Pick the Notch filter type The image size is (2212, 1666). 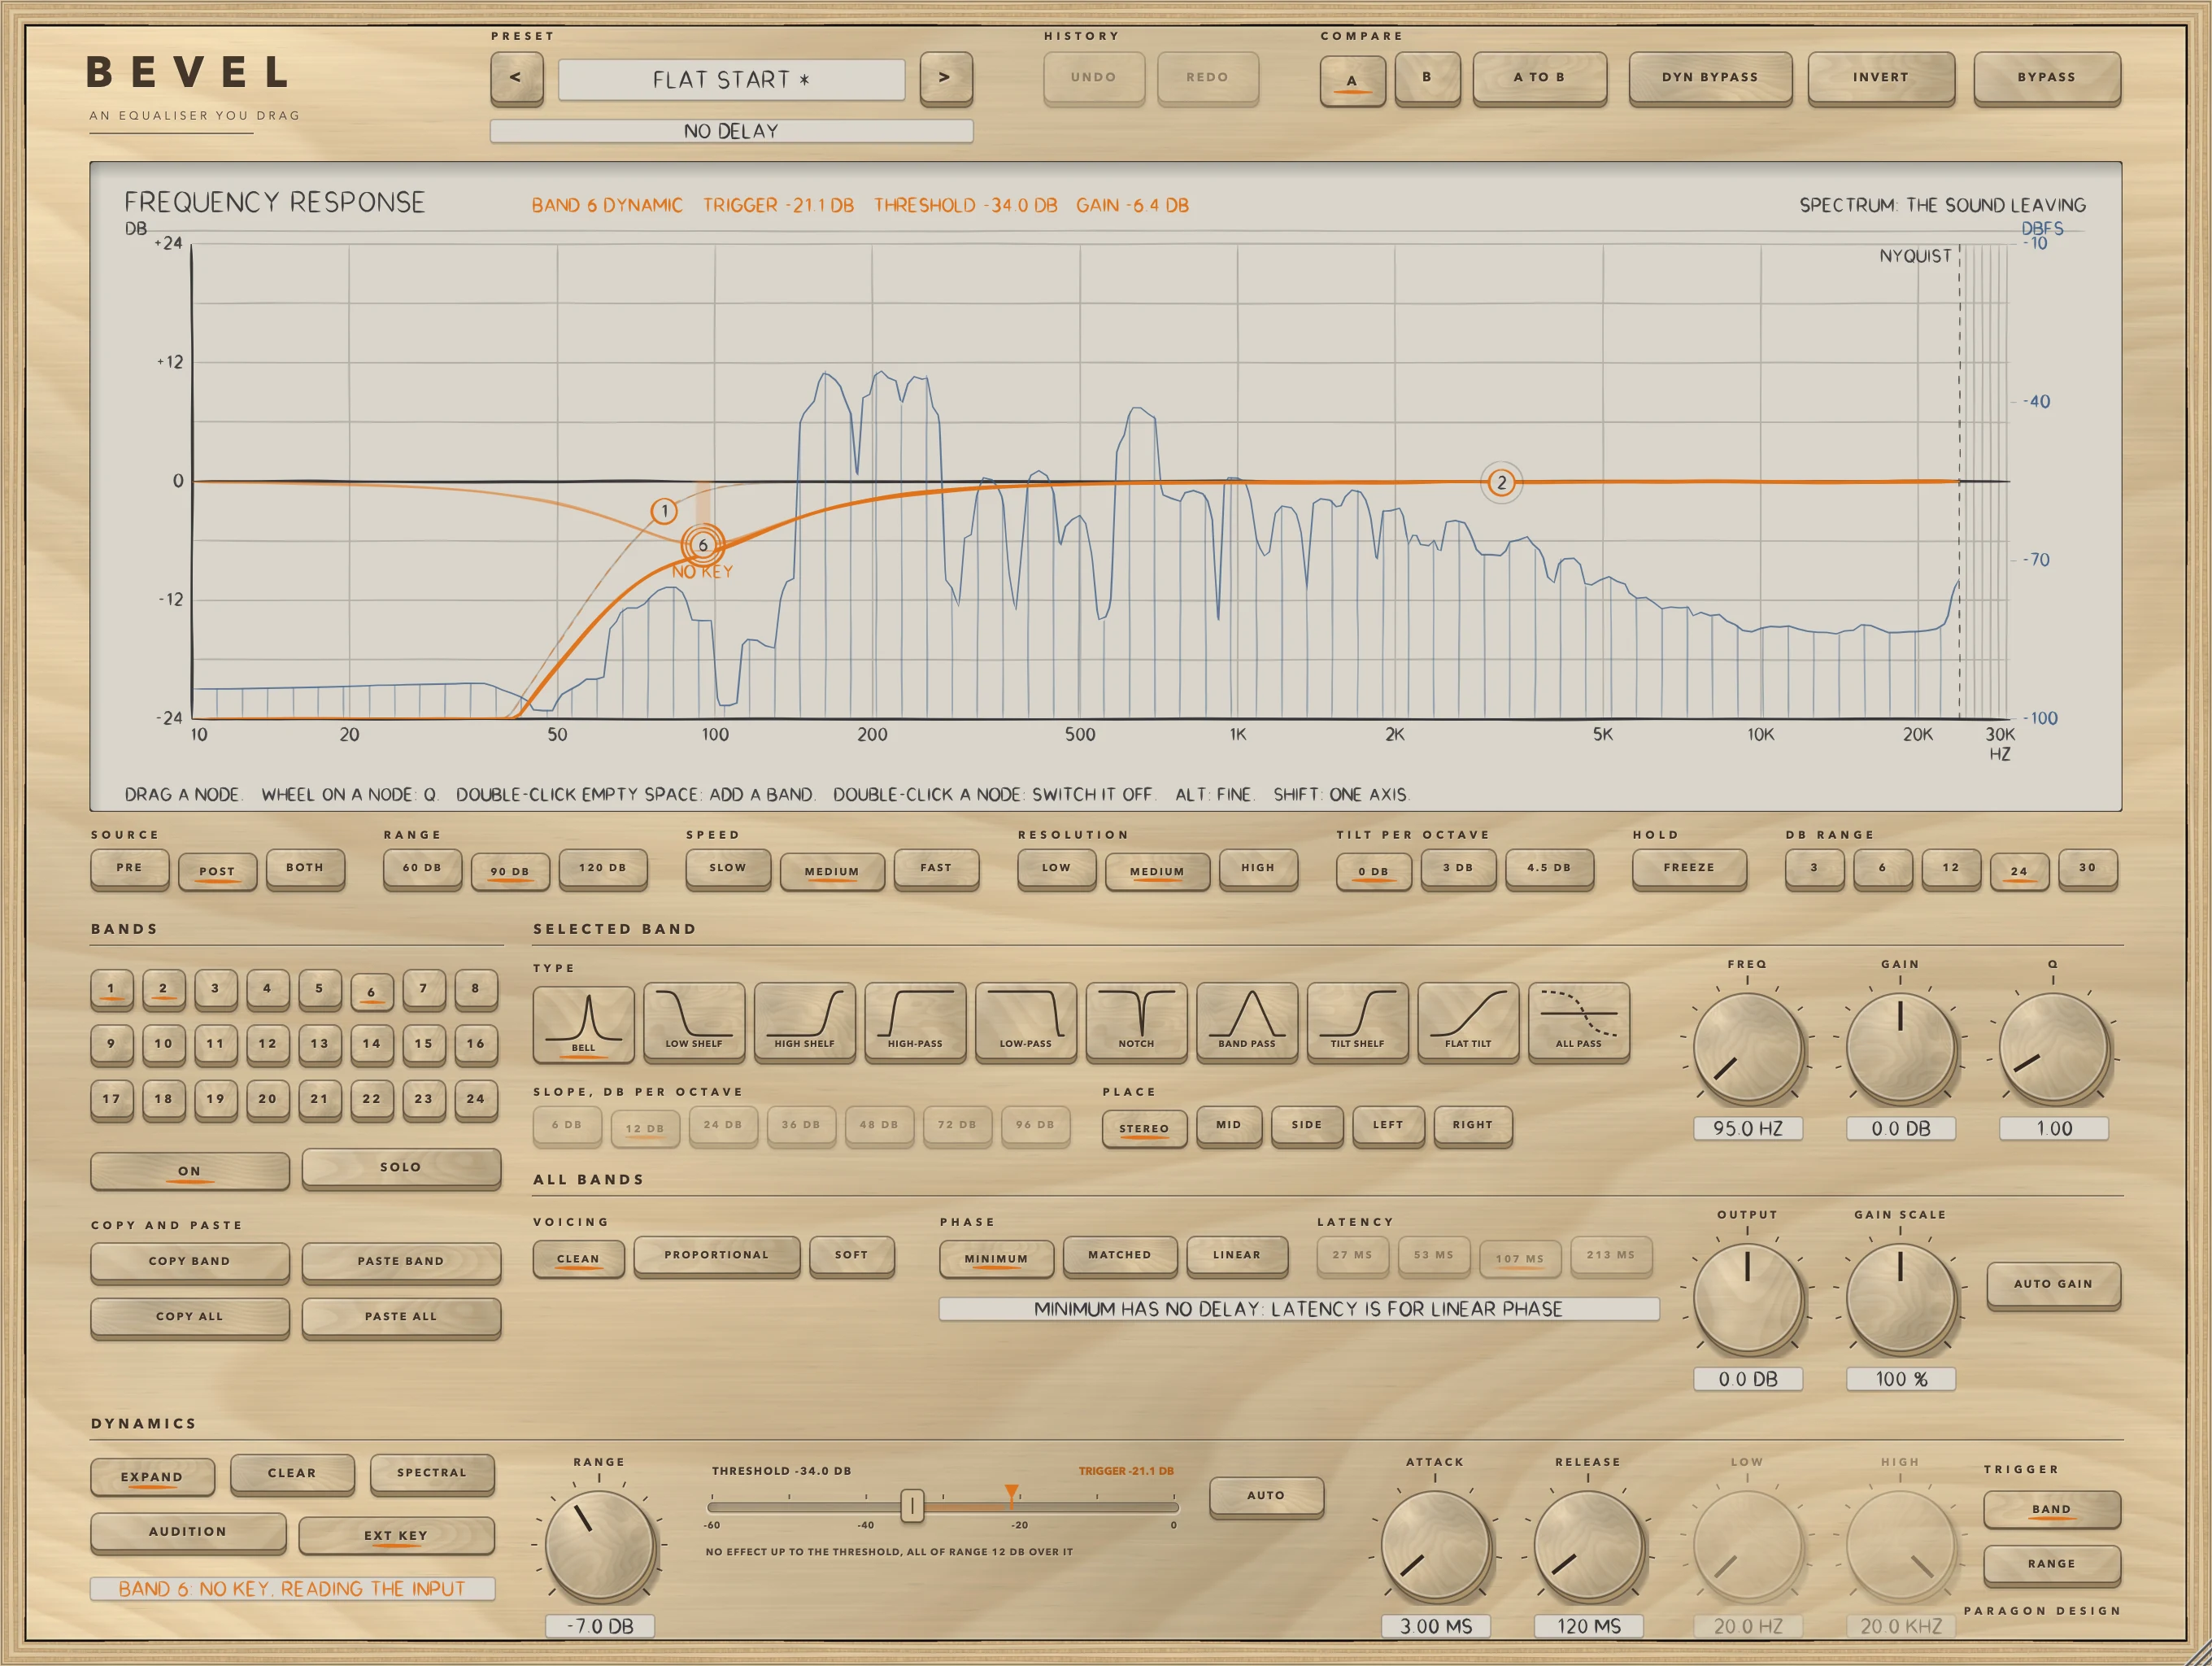click(1136, 1021)
